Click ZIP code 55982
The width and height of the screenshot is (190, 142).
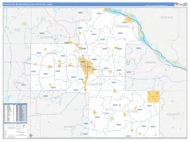(x=45, y=96)
